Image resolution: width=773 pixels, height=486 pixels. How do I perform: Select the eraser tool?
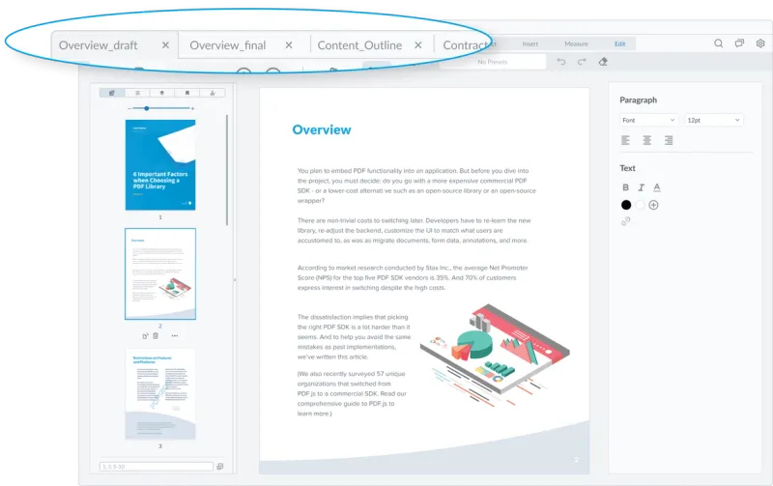tap(602, 62)
